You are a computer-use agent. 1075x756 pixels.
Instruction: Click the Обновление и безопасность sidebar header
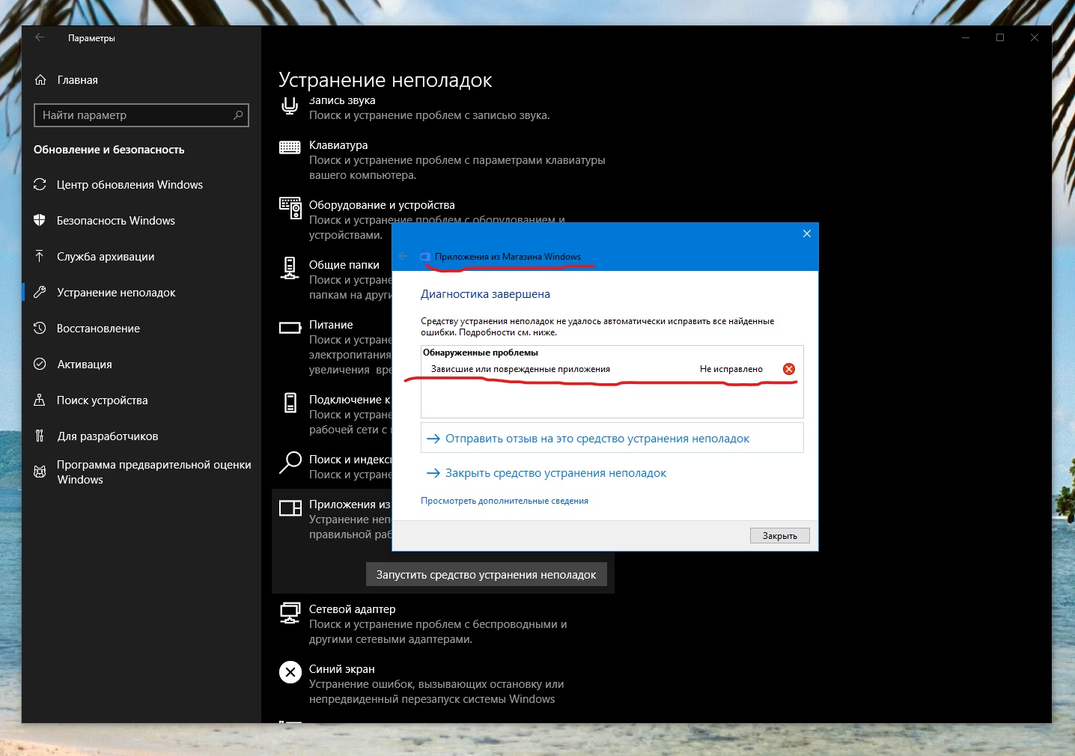[x=109, y=150]
